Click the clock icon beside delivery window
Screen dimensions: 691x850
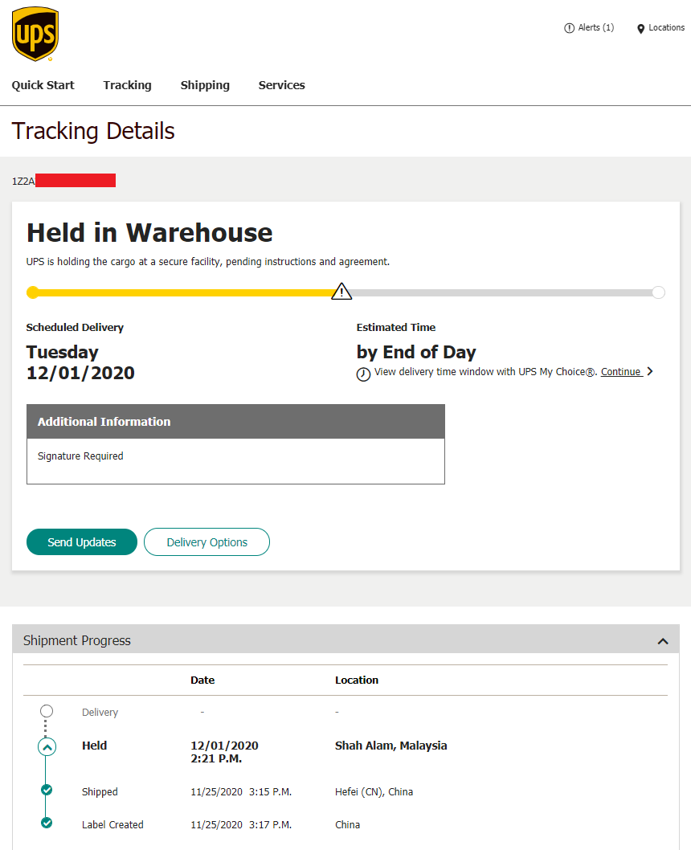(x=363, y=374)
